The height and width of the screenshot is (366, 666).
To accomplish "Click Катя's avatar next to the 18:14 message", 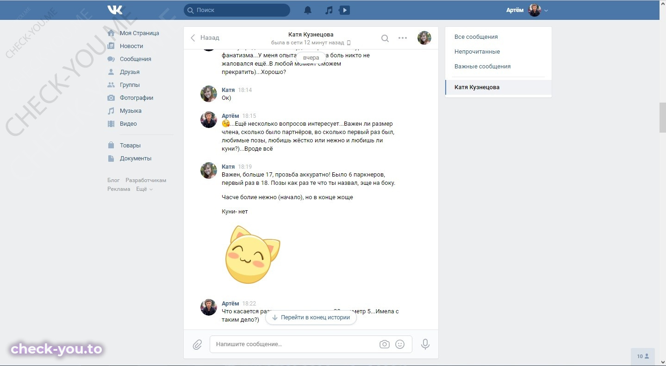I will pos(209,94).
